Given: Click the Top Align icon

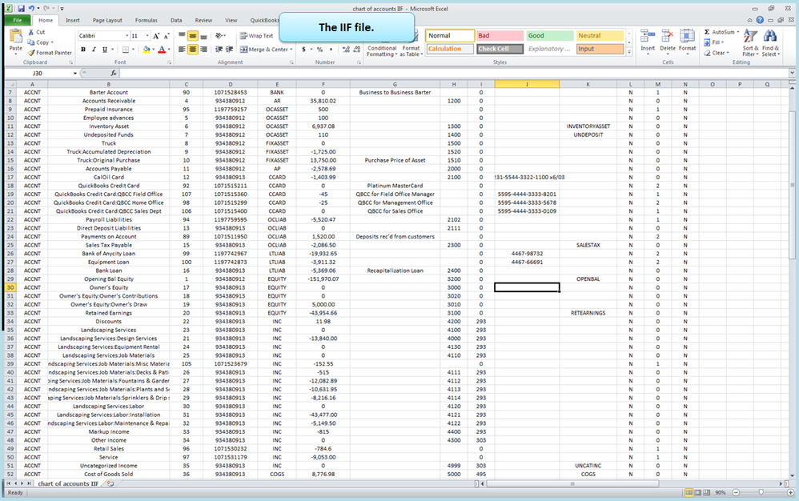Looking at the screenshot, I should coord(182,36).
